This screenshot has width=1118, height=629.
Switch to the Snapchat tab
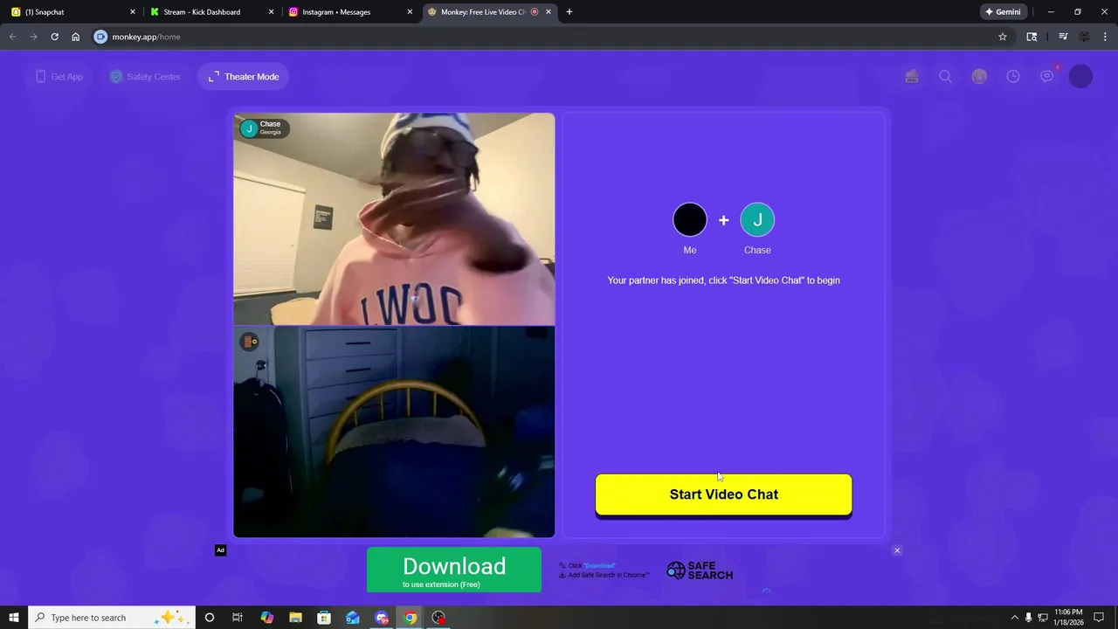coord(72,12)
